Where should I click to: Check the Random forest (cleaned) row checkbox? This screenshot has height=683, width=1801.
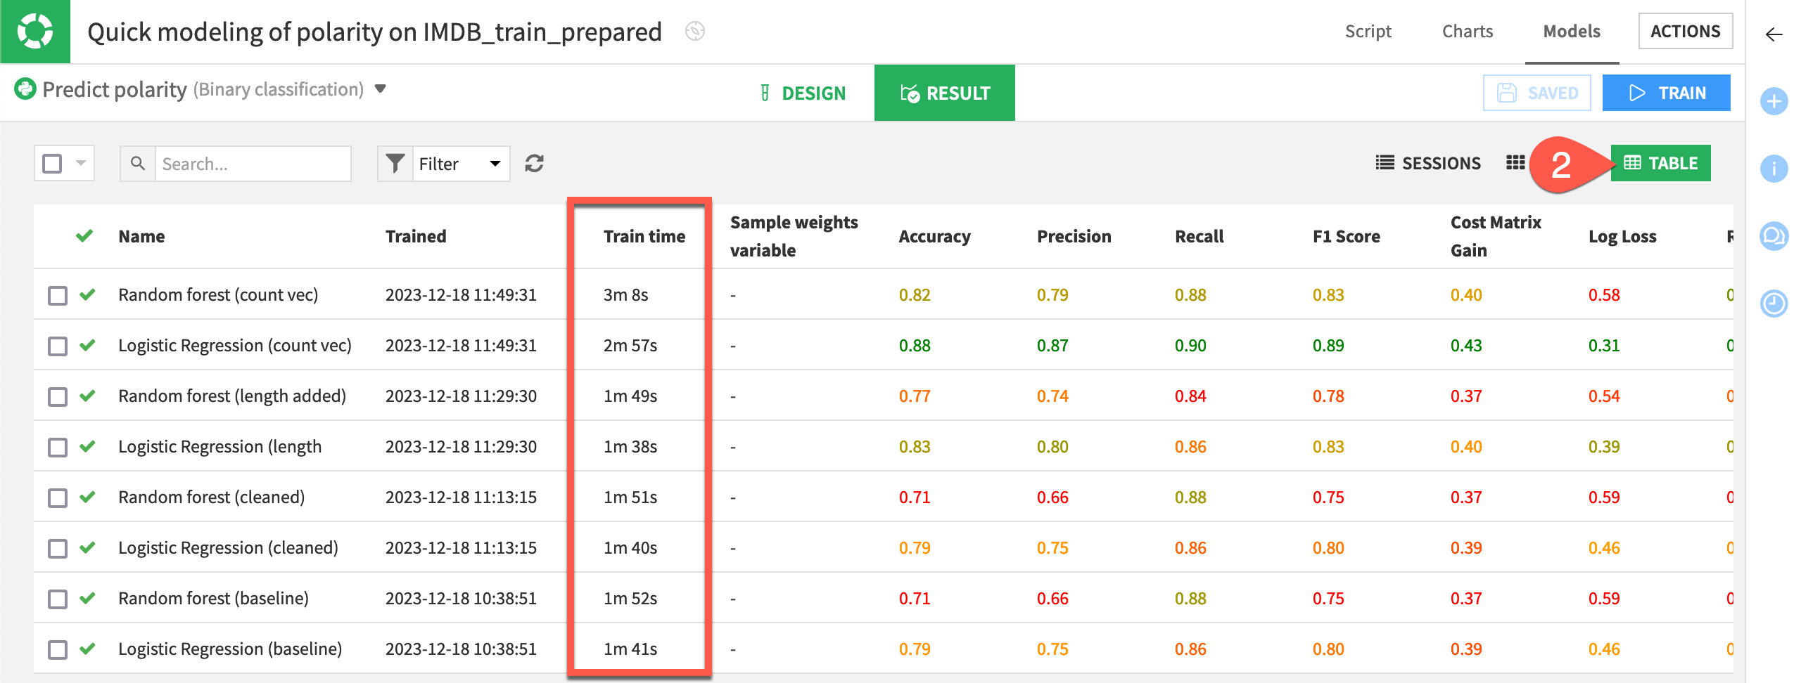coord(58,497)
